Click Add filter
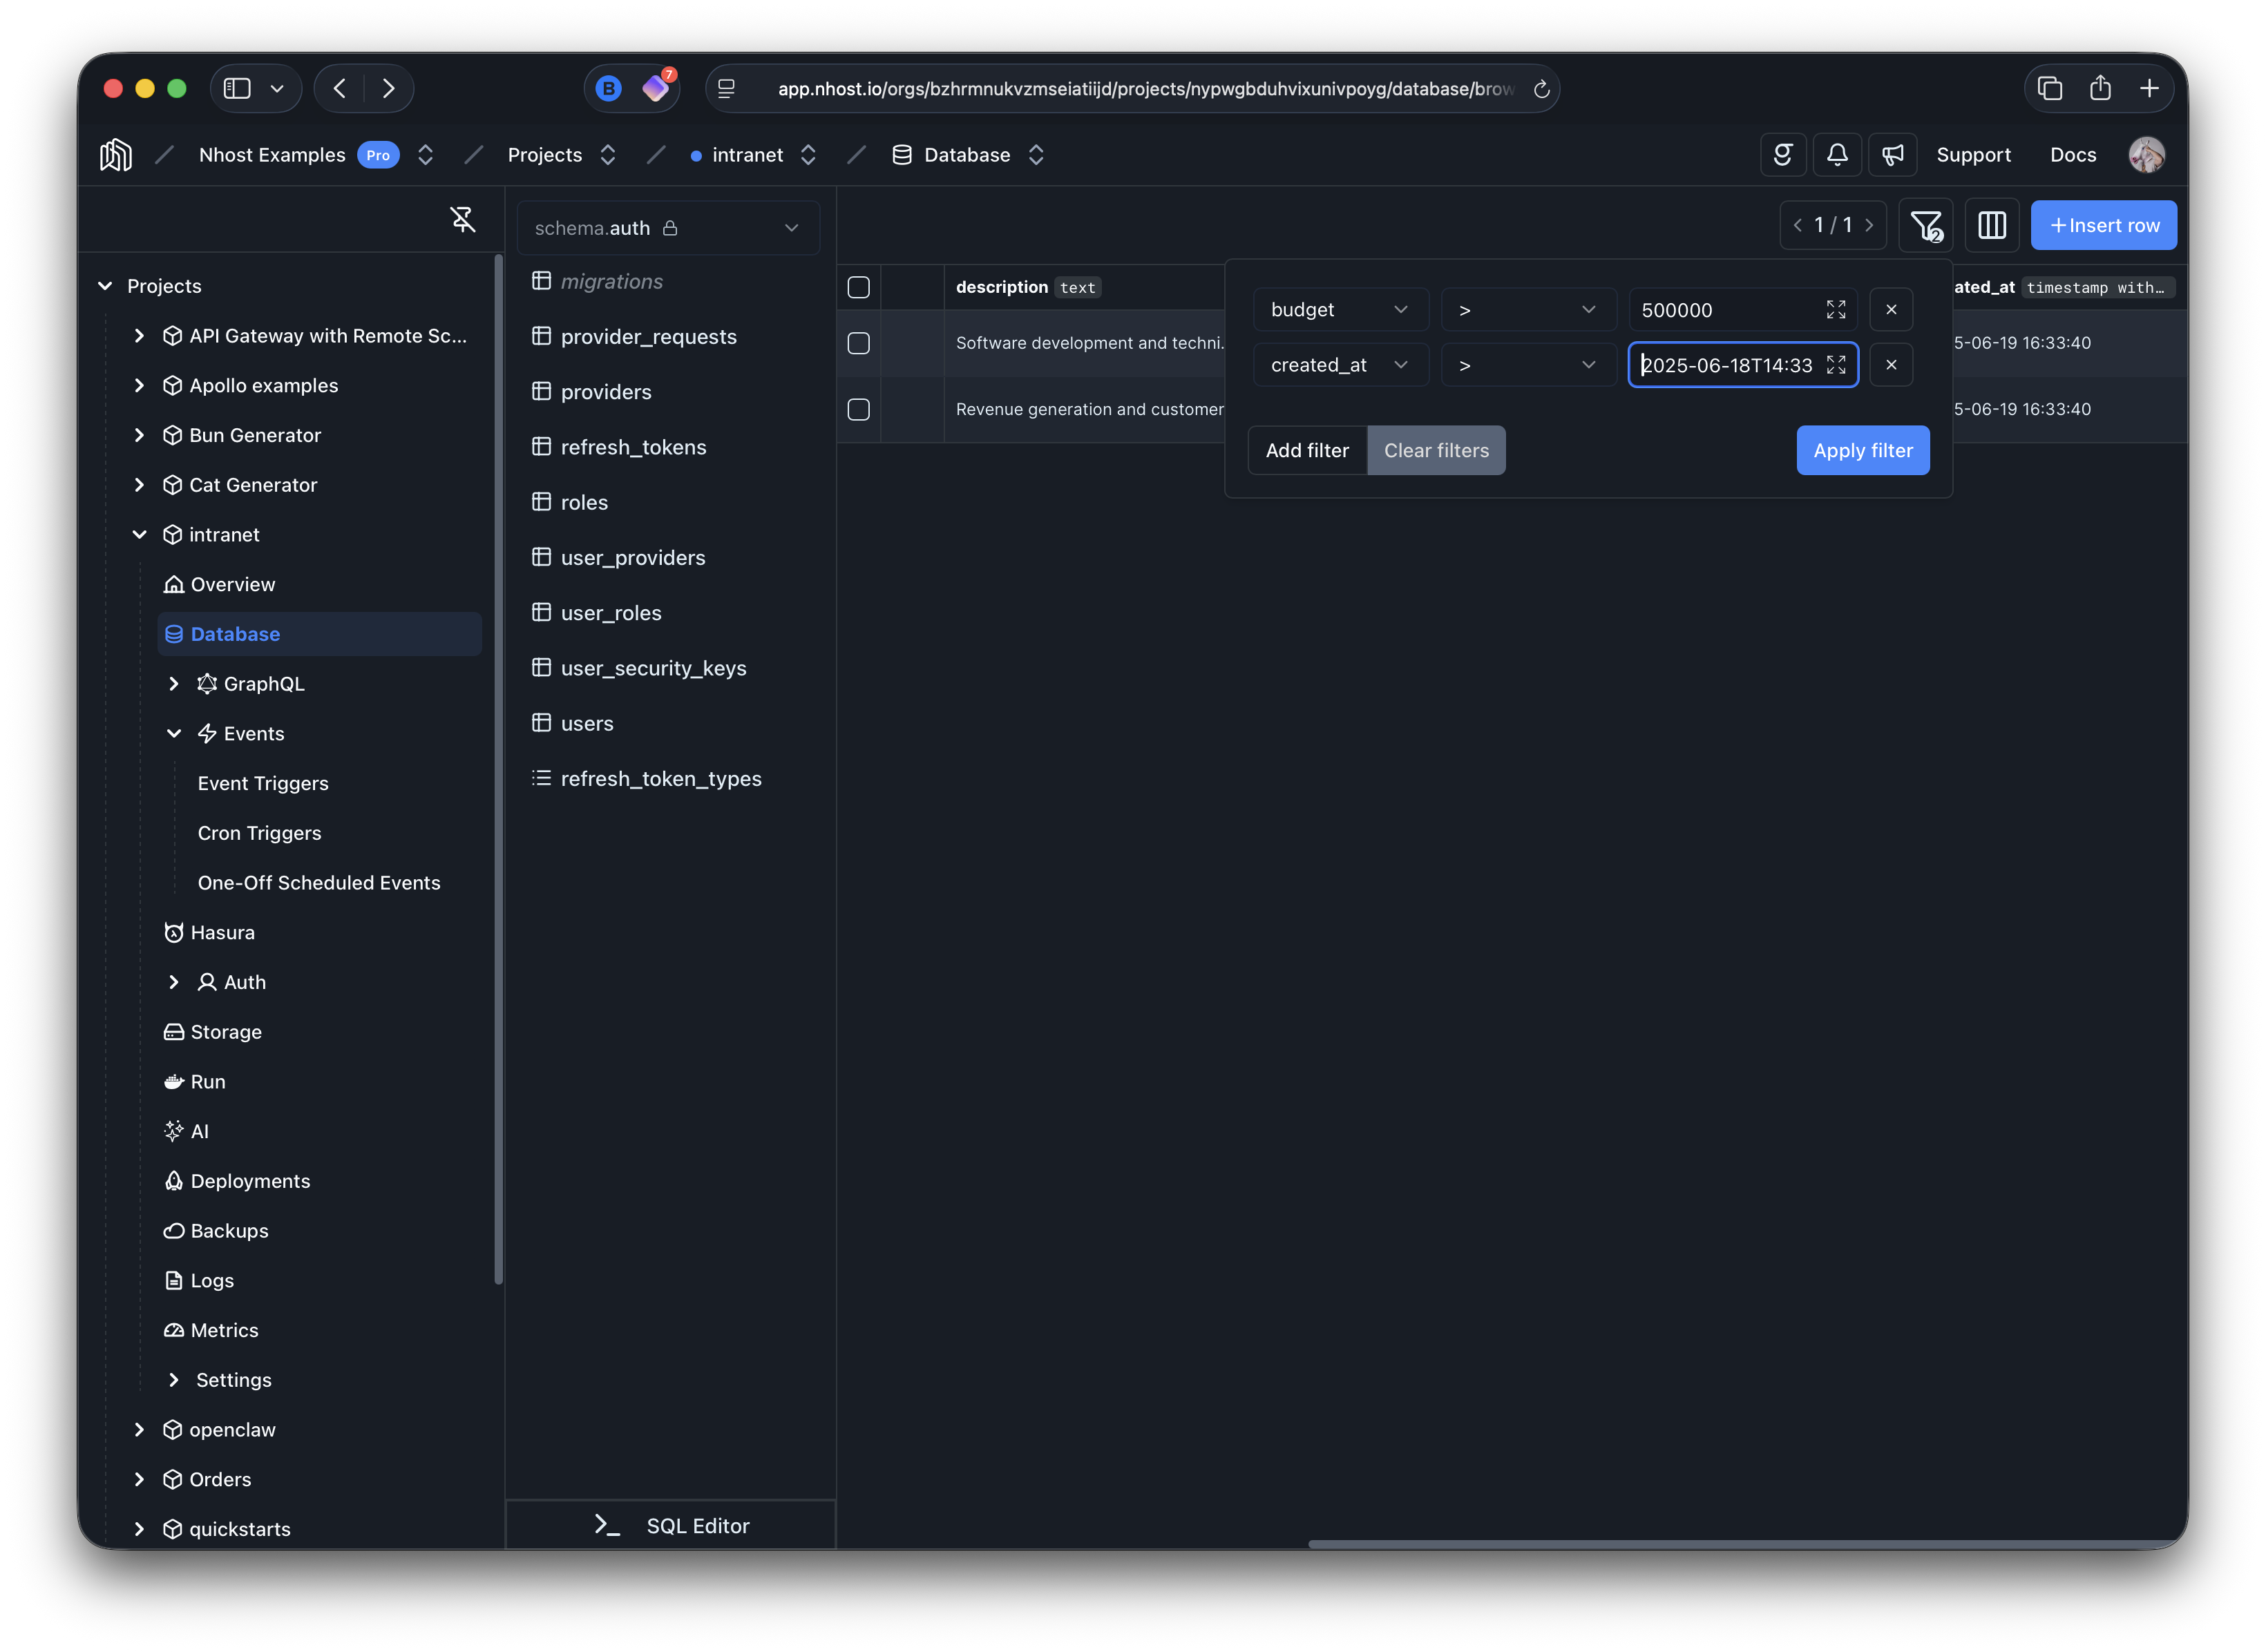The width and height of the screenshot is (2266, 1652). click(1306, 450)
